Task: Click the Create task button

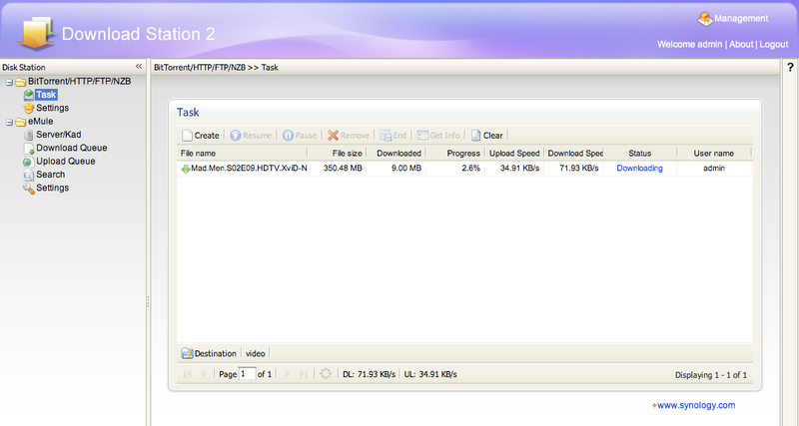Action: tap(201, 136)
